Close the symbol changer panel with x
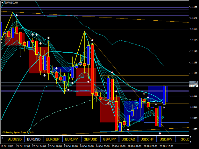 tap(2, 138)
